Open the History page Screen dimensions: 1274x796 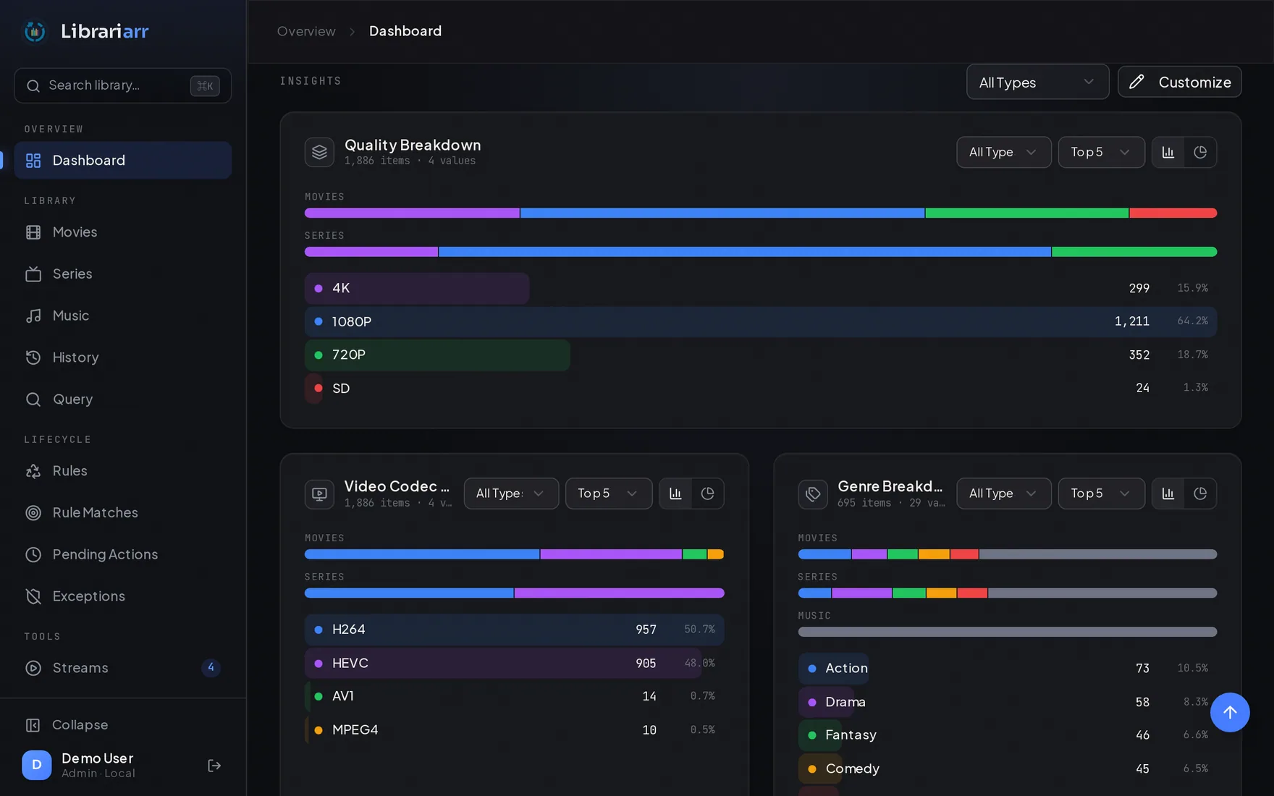(x=123, y=357)
